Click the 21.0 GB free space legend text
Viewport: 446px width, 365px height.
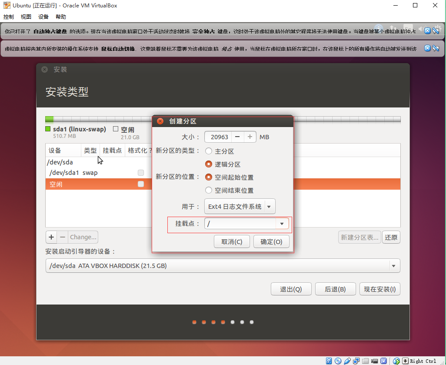point(130,137)
